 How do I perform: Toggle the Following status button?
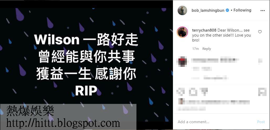click(242, 10)
